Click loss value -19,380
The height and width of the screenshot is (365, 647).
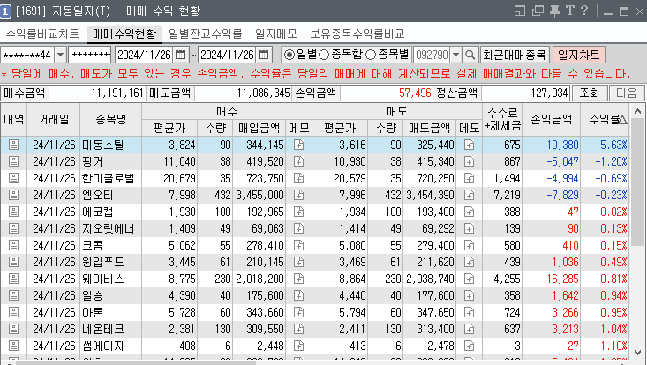[560, 145]
